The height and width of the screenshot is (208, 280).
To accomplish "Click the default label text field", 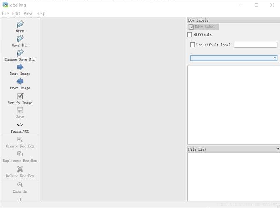I will pyautogui.click(x=255, y=45).
